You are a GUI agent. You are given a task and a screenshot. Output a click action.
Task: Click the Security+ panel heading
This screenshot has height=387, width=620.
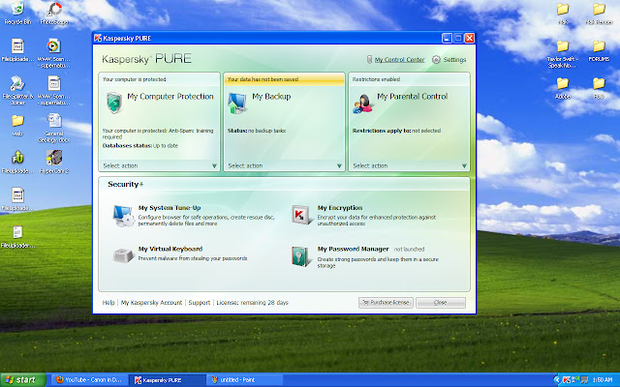(126, 185)
